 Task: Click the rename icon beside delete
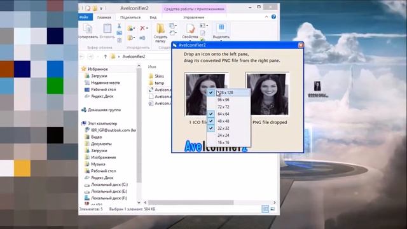[142, 38]
